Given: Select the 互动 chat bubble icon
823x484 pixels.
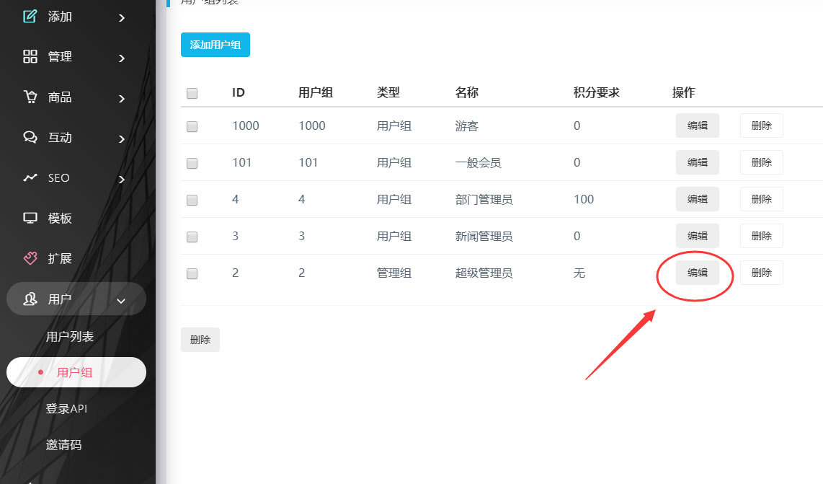Looking at the screenshot, I should click(x=30, y=137).
